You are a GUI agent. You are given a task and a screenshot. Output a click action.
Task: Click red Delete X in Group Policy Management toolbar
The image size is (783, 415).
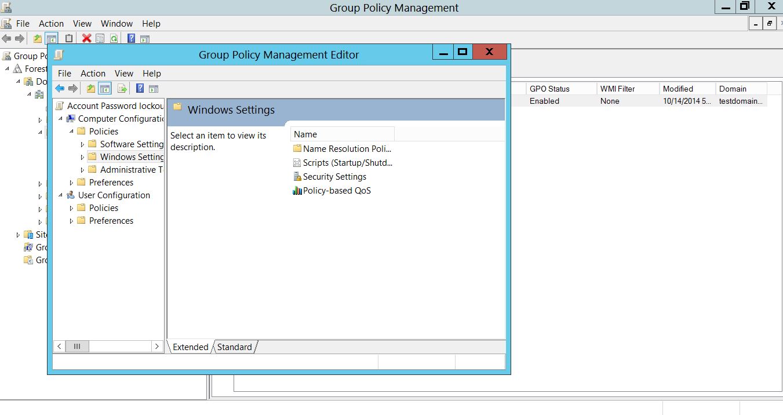point(86,39)
